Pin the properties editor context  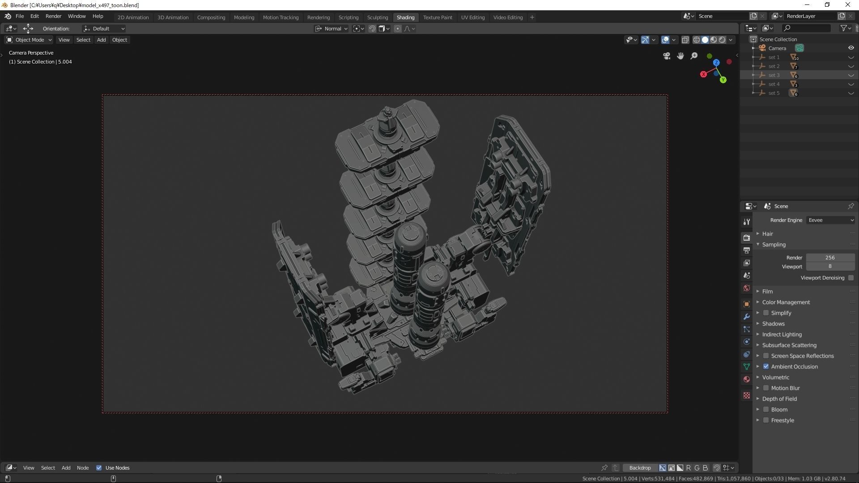850,206
